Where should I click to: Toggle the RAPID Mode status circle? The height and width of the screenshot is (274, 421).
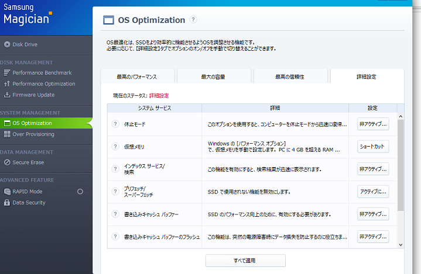tap(80, 192)
